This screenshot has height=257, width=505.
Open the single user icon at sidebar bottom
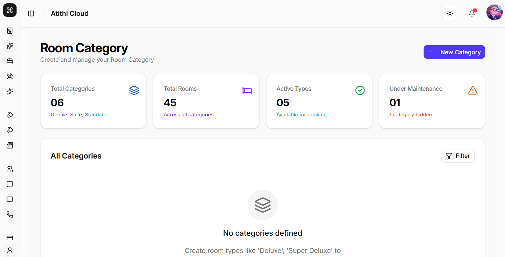10,250
